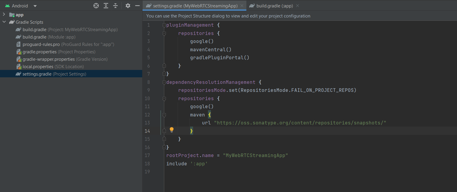Close the settings.gradle editor tab
Screen dimensions: 457x192
[x=242, y=6]
